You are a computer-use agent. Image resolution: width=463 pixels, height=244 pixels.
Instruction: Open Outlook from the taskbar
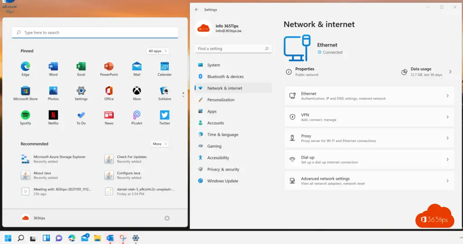110,238
